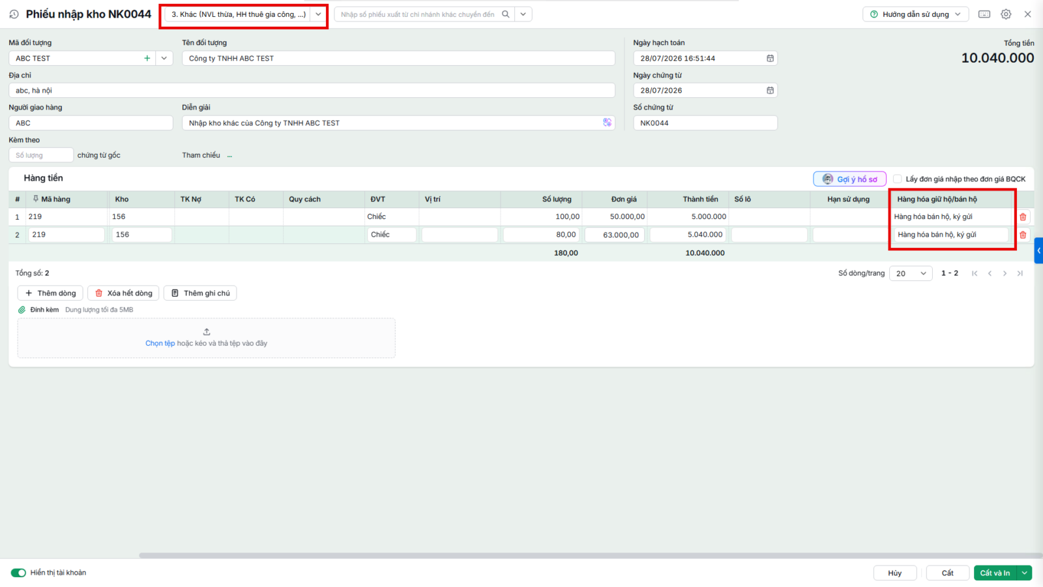
Task: Click the Tên đối tượng field
Action: point(398,58)
